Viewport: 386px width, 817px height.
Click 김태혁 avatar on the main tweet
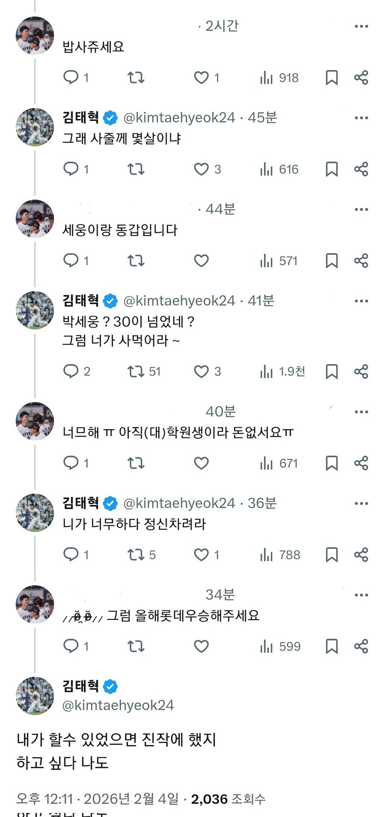[35, 696]
